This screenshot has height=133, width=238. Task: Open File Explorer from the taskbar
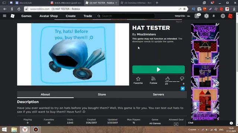[14, 130]
